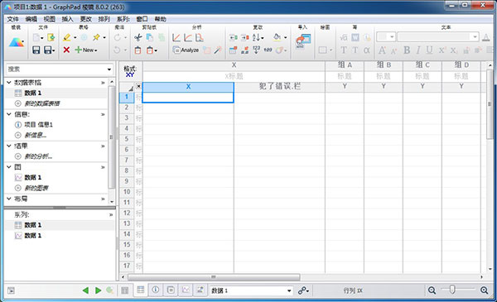497x302 pixels.
Task: Click the small x box beside column X header
Action: click(x=138, y=86)
